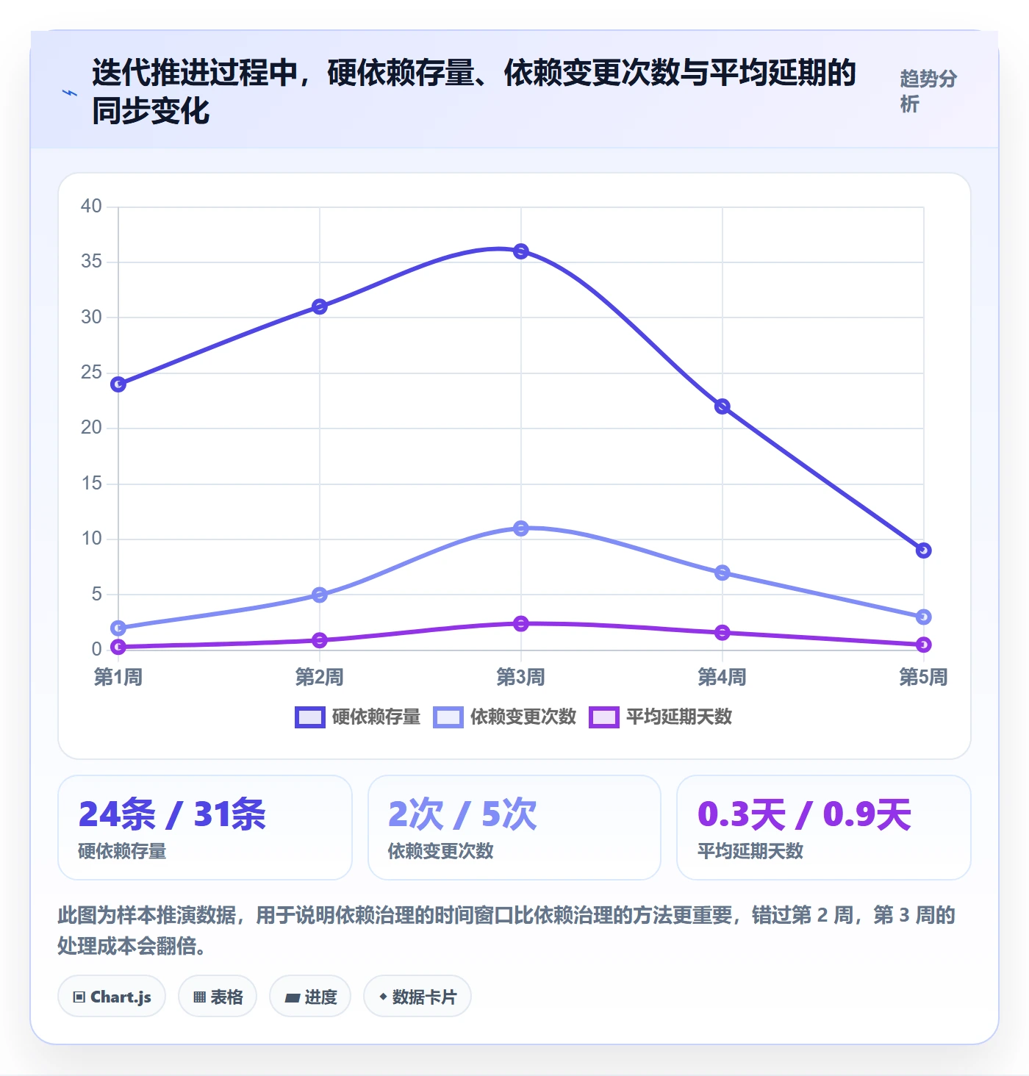Click 硬依赖存量 legend label text

click(x=376, y=717)
